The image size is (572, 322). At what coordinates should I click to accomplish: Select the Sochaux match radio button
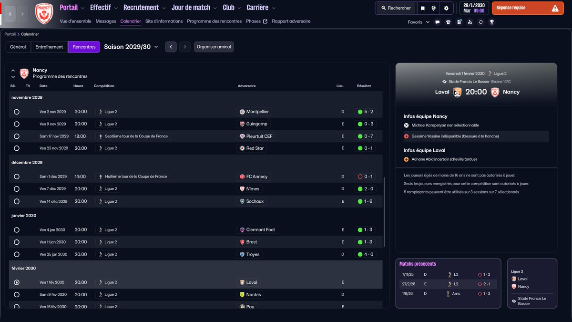pos(17,201)
